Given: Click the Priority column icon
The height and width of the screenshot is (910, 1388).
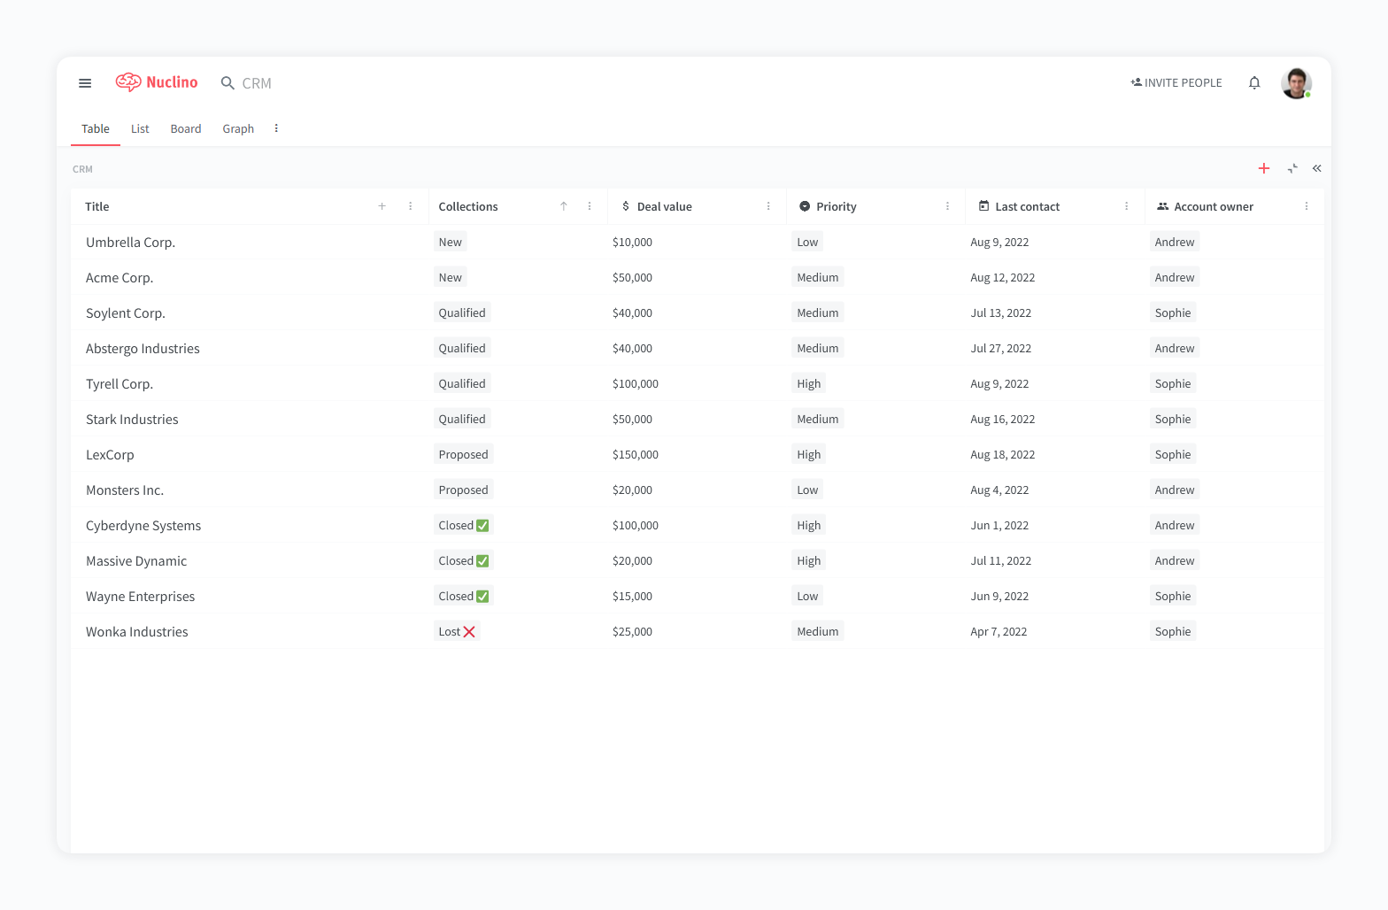Looking at the screenshot, I should point(805,206).
